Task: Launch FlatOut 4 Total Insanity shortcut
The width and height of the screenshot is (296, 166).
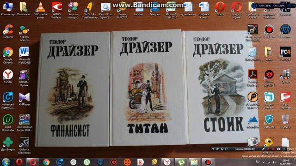Action: pyautogui.click(x=90, y=10)
